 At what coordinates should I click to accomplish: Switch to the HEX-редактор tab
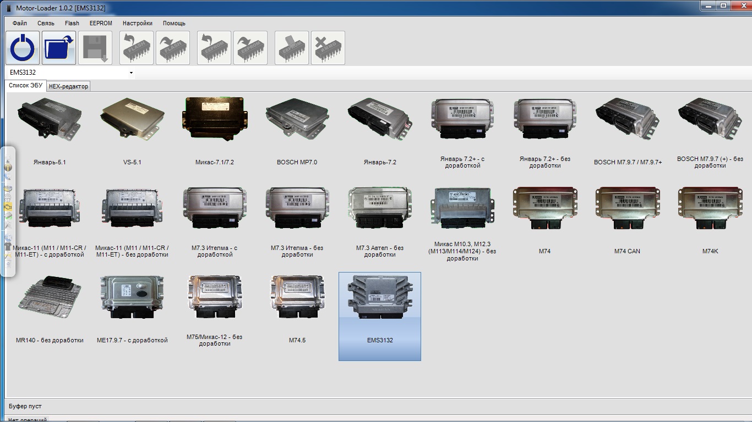pos(68,86)
